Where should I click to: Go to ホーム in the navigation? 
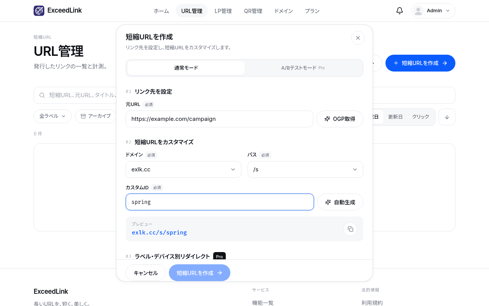pos(161,11)
